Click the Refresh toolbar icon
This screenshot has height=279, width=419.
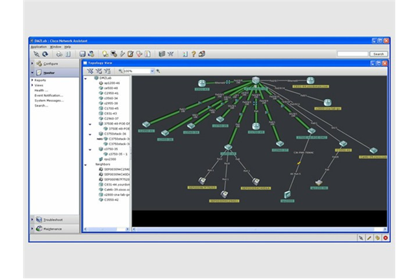[45, 54]
